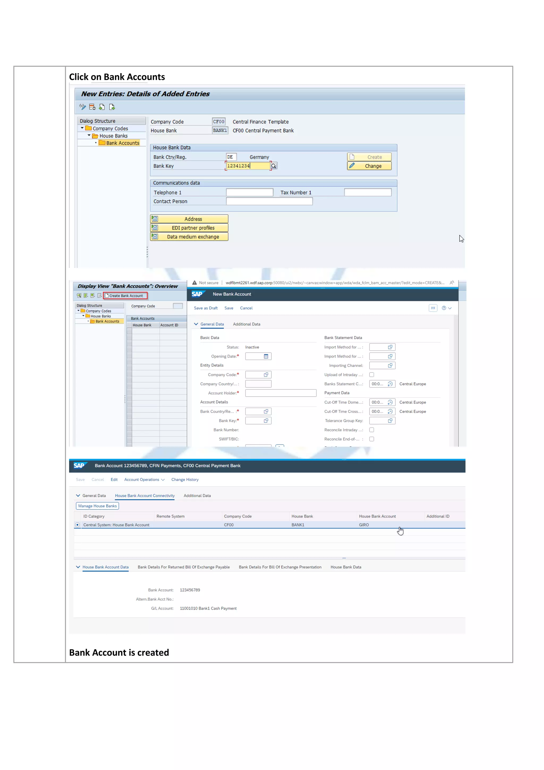
Task: Open the House Bank Data tab
Action: point(346,567)
